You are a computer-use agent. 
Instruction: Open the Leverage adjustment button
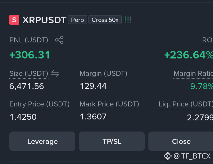(42, 141)
